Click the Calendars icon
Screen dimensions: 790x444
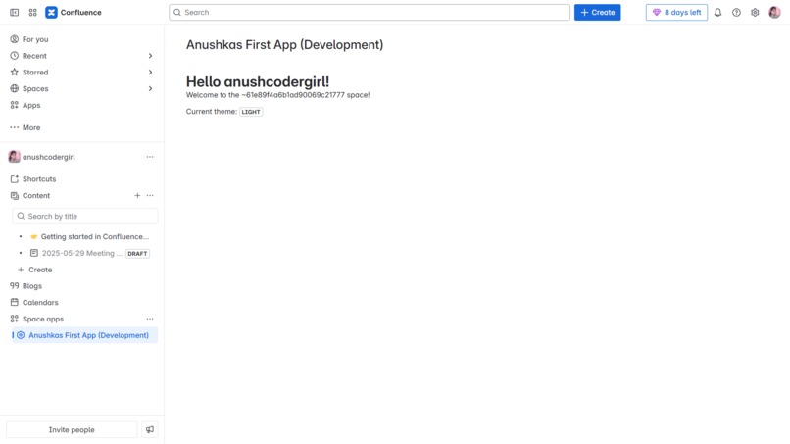click(x=14, y=303)
